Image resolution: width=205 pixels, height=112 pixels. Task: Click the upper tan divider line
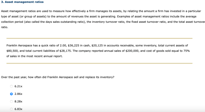99,38
